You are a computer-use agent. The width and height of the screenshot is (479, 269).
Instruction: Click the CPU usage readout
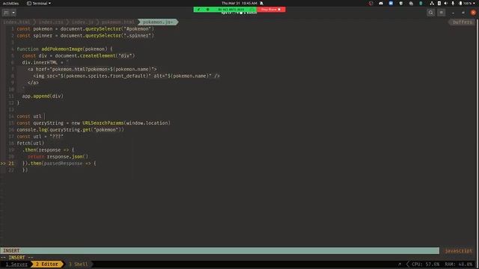click(x=425, y=264)
